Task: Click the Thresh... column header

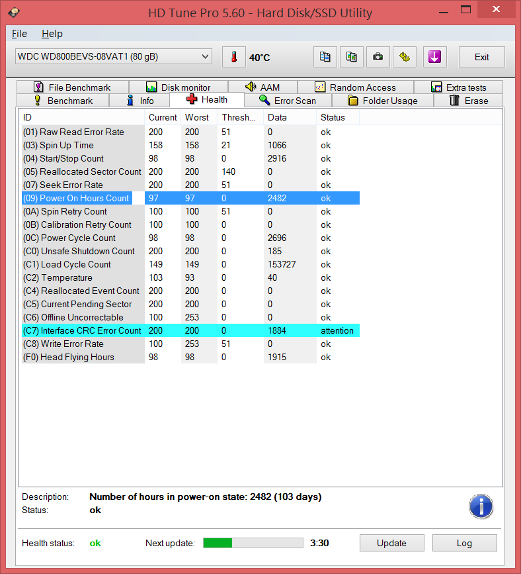Action: [x=240, y=117]
